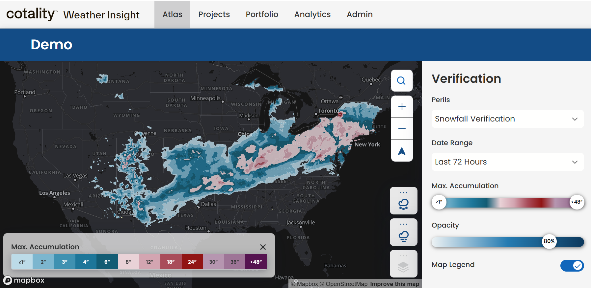Screen dimensions: 591x288
Task: Click the Las Vegas label on map
Action: pos(75,176)
